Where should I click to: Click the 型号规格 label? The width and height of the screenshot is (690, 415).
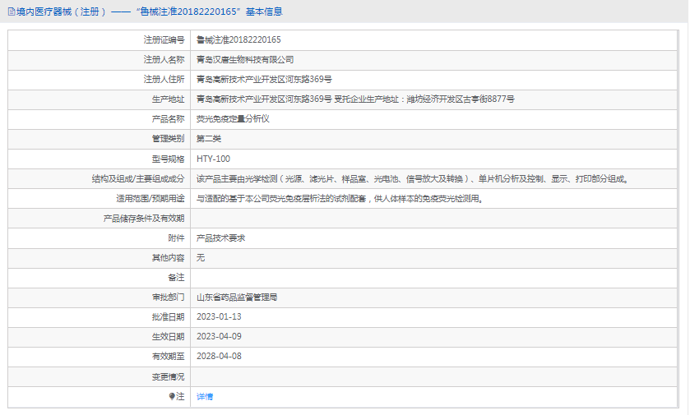click(168, 159)
